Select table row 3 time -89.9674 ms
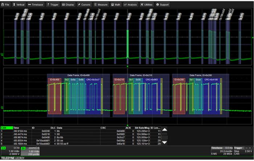This screenshot has width=254, height=161. point(20,137)
